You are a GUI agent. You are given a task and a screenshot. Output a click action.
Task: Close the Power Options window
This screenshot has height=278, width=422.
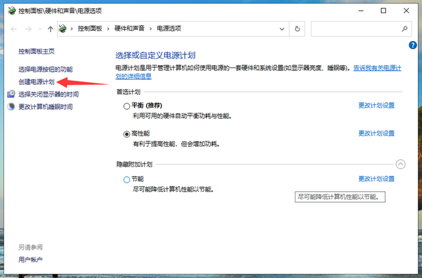(x=407, y=10)
